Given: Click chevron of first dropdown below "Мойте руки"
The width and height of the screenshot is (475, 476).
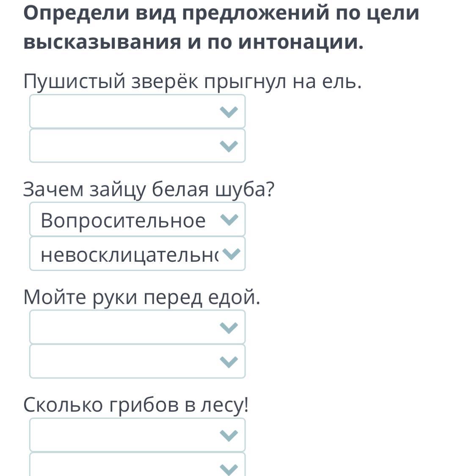Looking at the screenshot, I should pyautogui.click(x=229, y=327).
